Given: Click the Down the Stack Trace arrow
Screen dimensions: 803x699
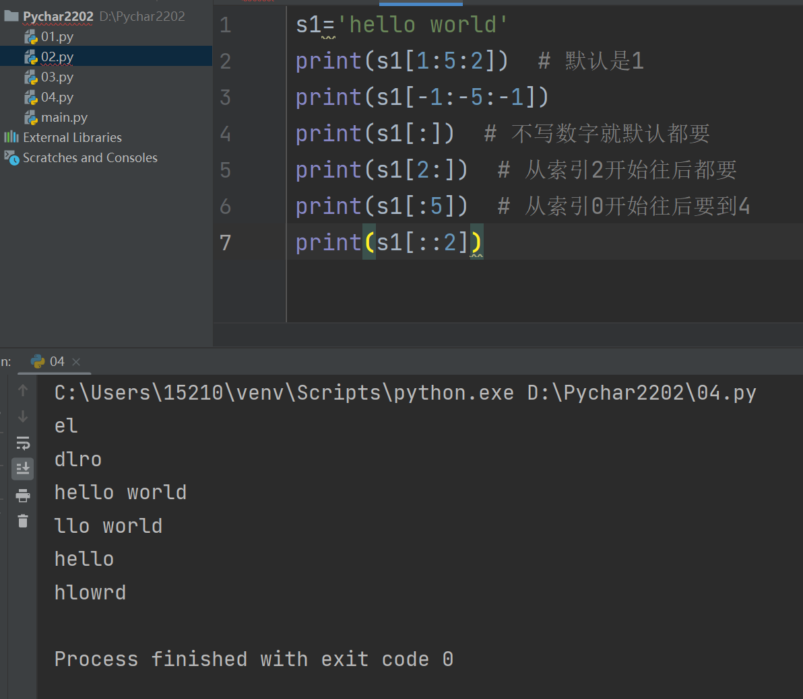Looking at the screenshot, I should tap(23, 417).
